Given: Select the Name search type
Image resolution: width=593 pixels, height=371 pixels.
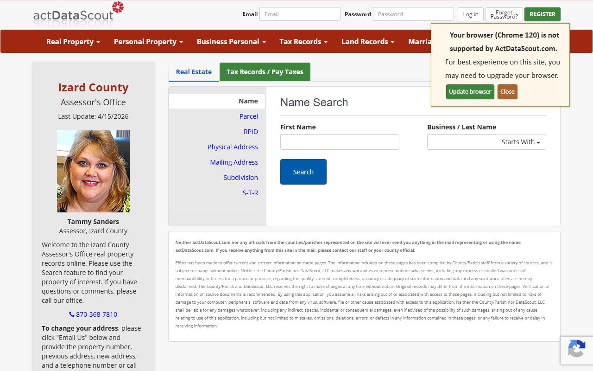Looking at the screenshot, I should click(217, 101).
